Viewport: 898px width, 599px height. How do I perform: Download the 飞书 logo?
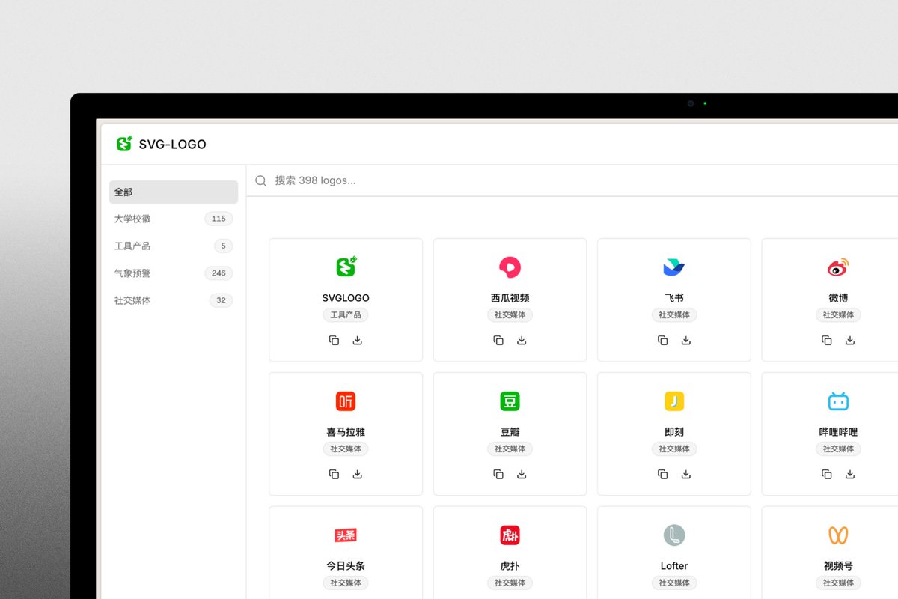[686, 341]
